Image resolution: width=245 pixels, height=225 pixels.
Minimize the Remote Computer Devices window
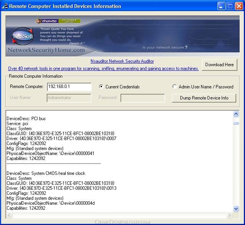[x=221, y=6]
